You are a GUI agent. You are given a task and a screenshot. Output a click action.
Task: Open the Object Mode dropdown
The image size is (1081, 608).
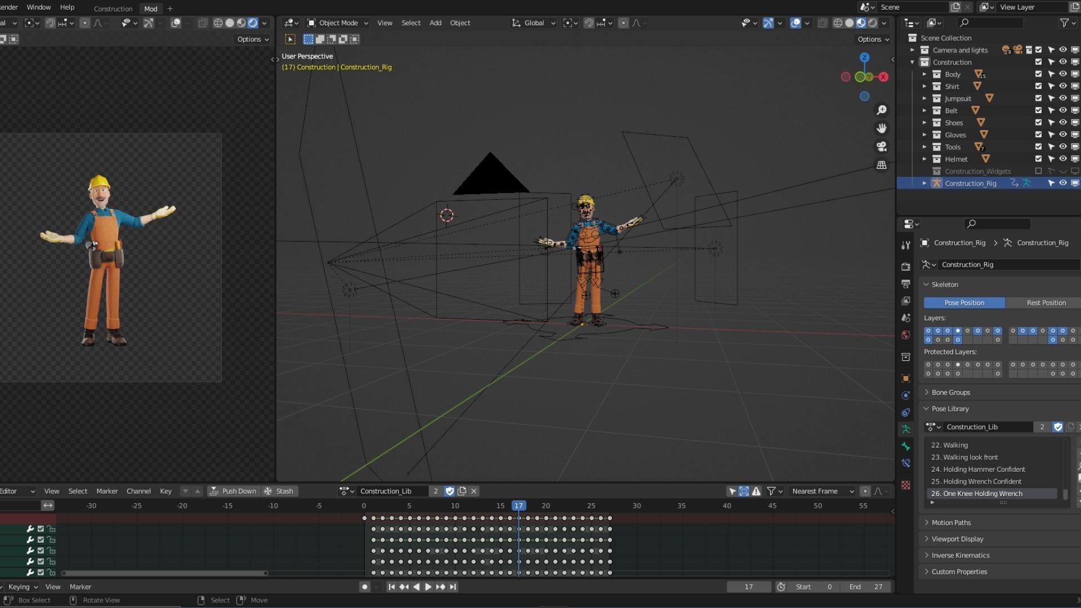click(x=338, y=23)
